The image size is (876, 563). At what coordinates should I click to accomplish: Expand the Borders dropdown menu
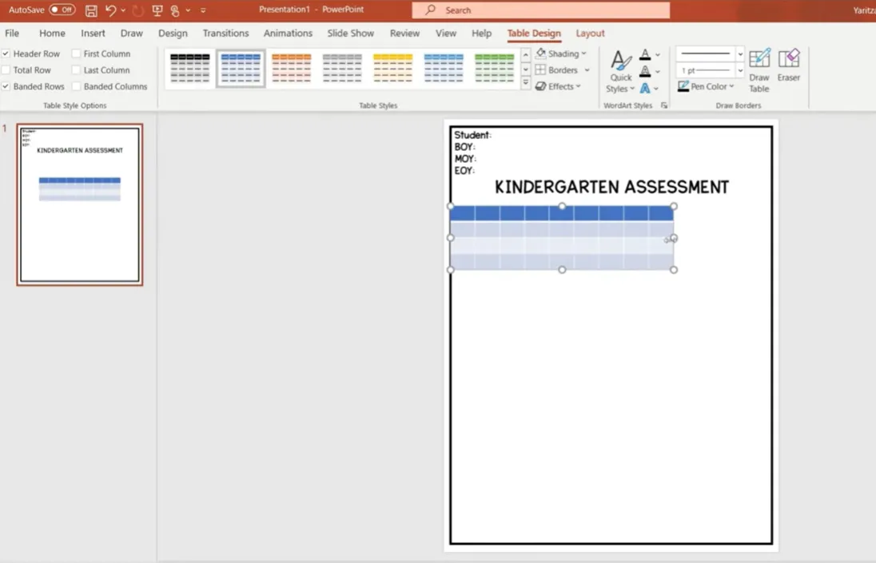click(563, 70)
